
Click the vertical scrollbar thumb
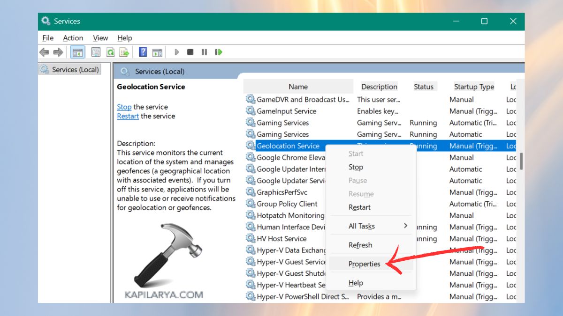(x=521, y=161)
